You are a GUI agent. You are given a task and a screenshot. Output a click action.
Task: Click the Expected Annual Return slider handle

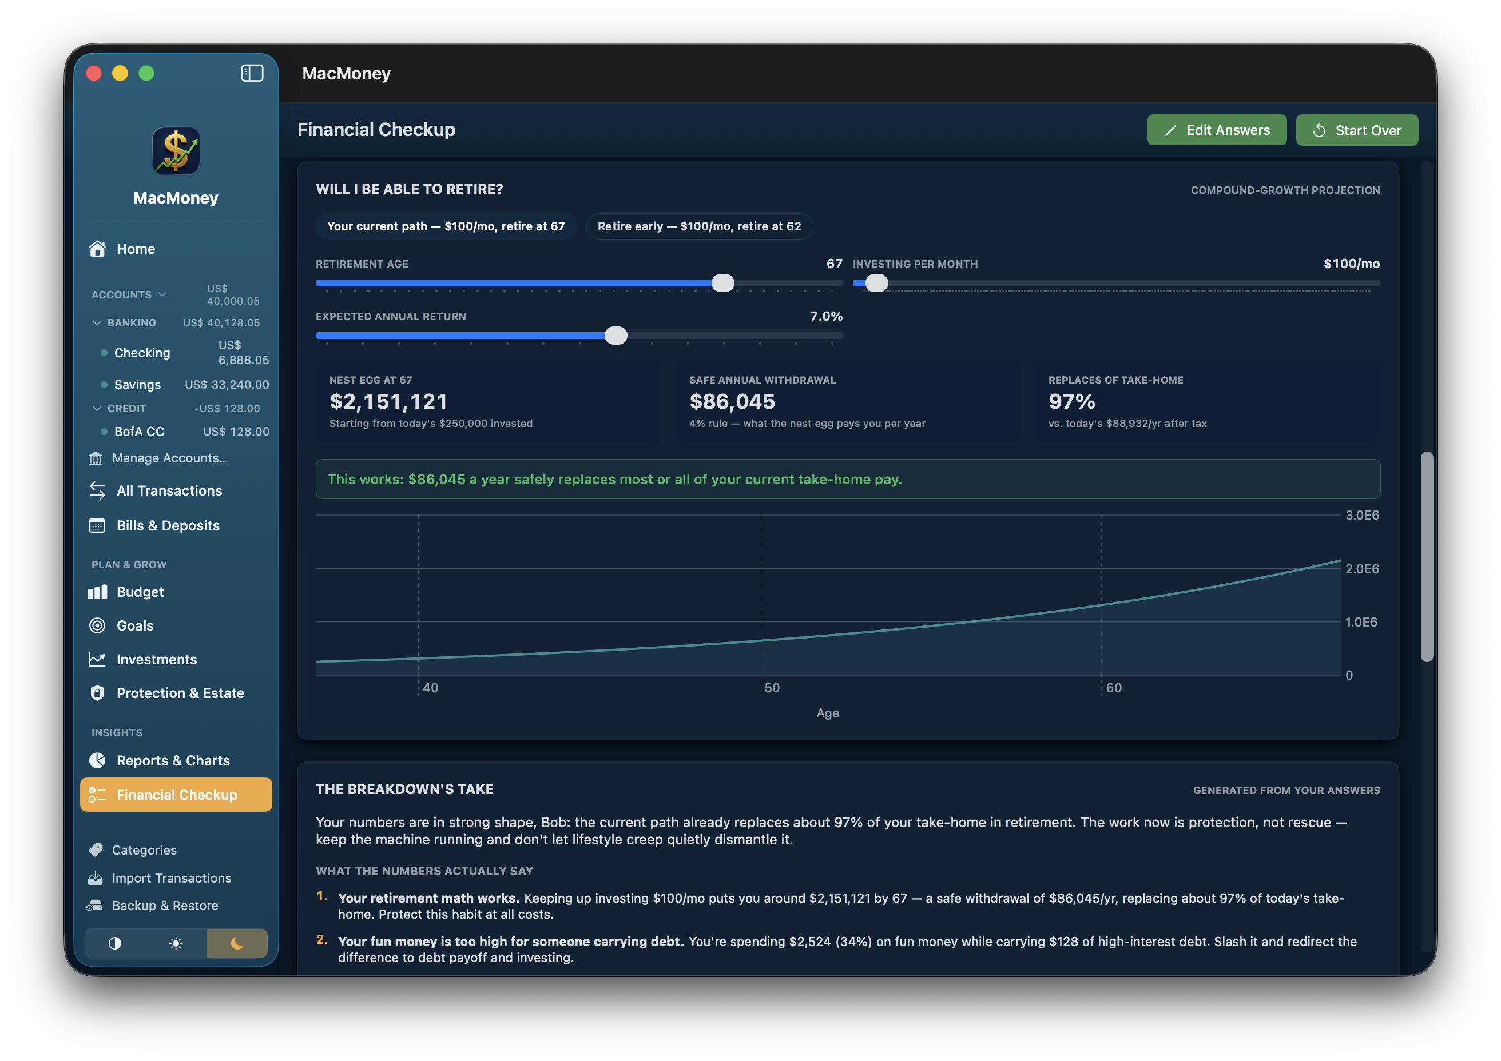point(616,336)
